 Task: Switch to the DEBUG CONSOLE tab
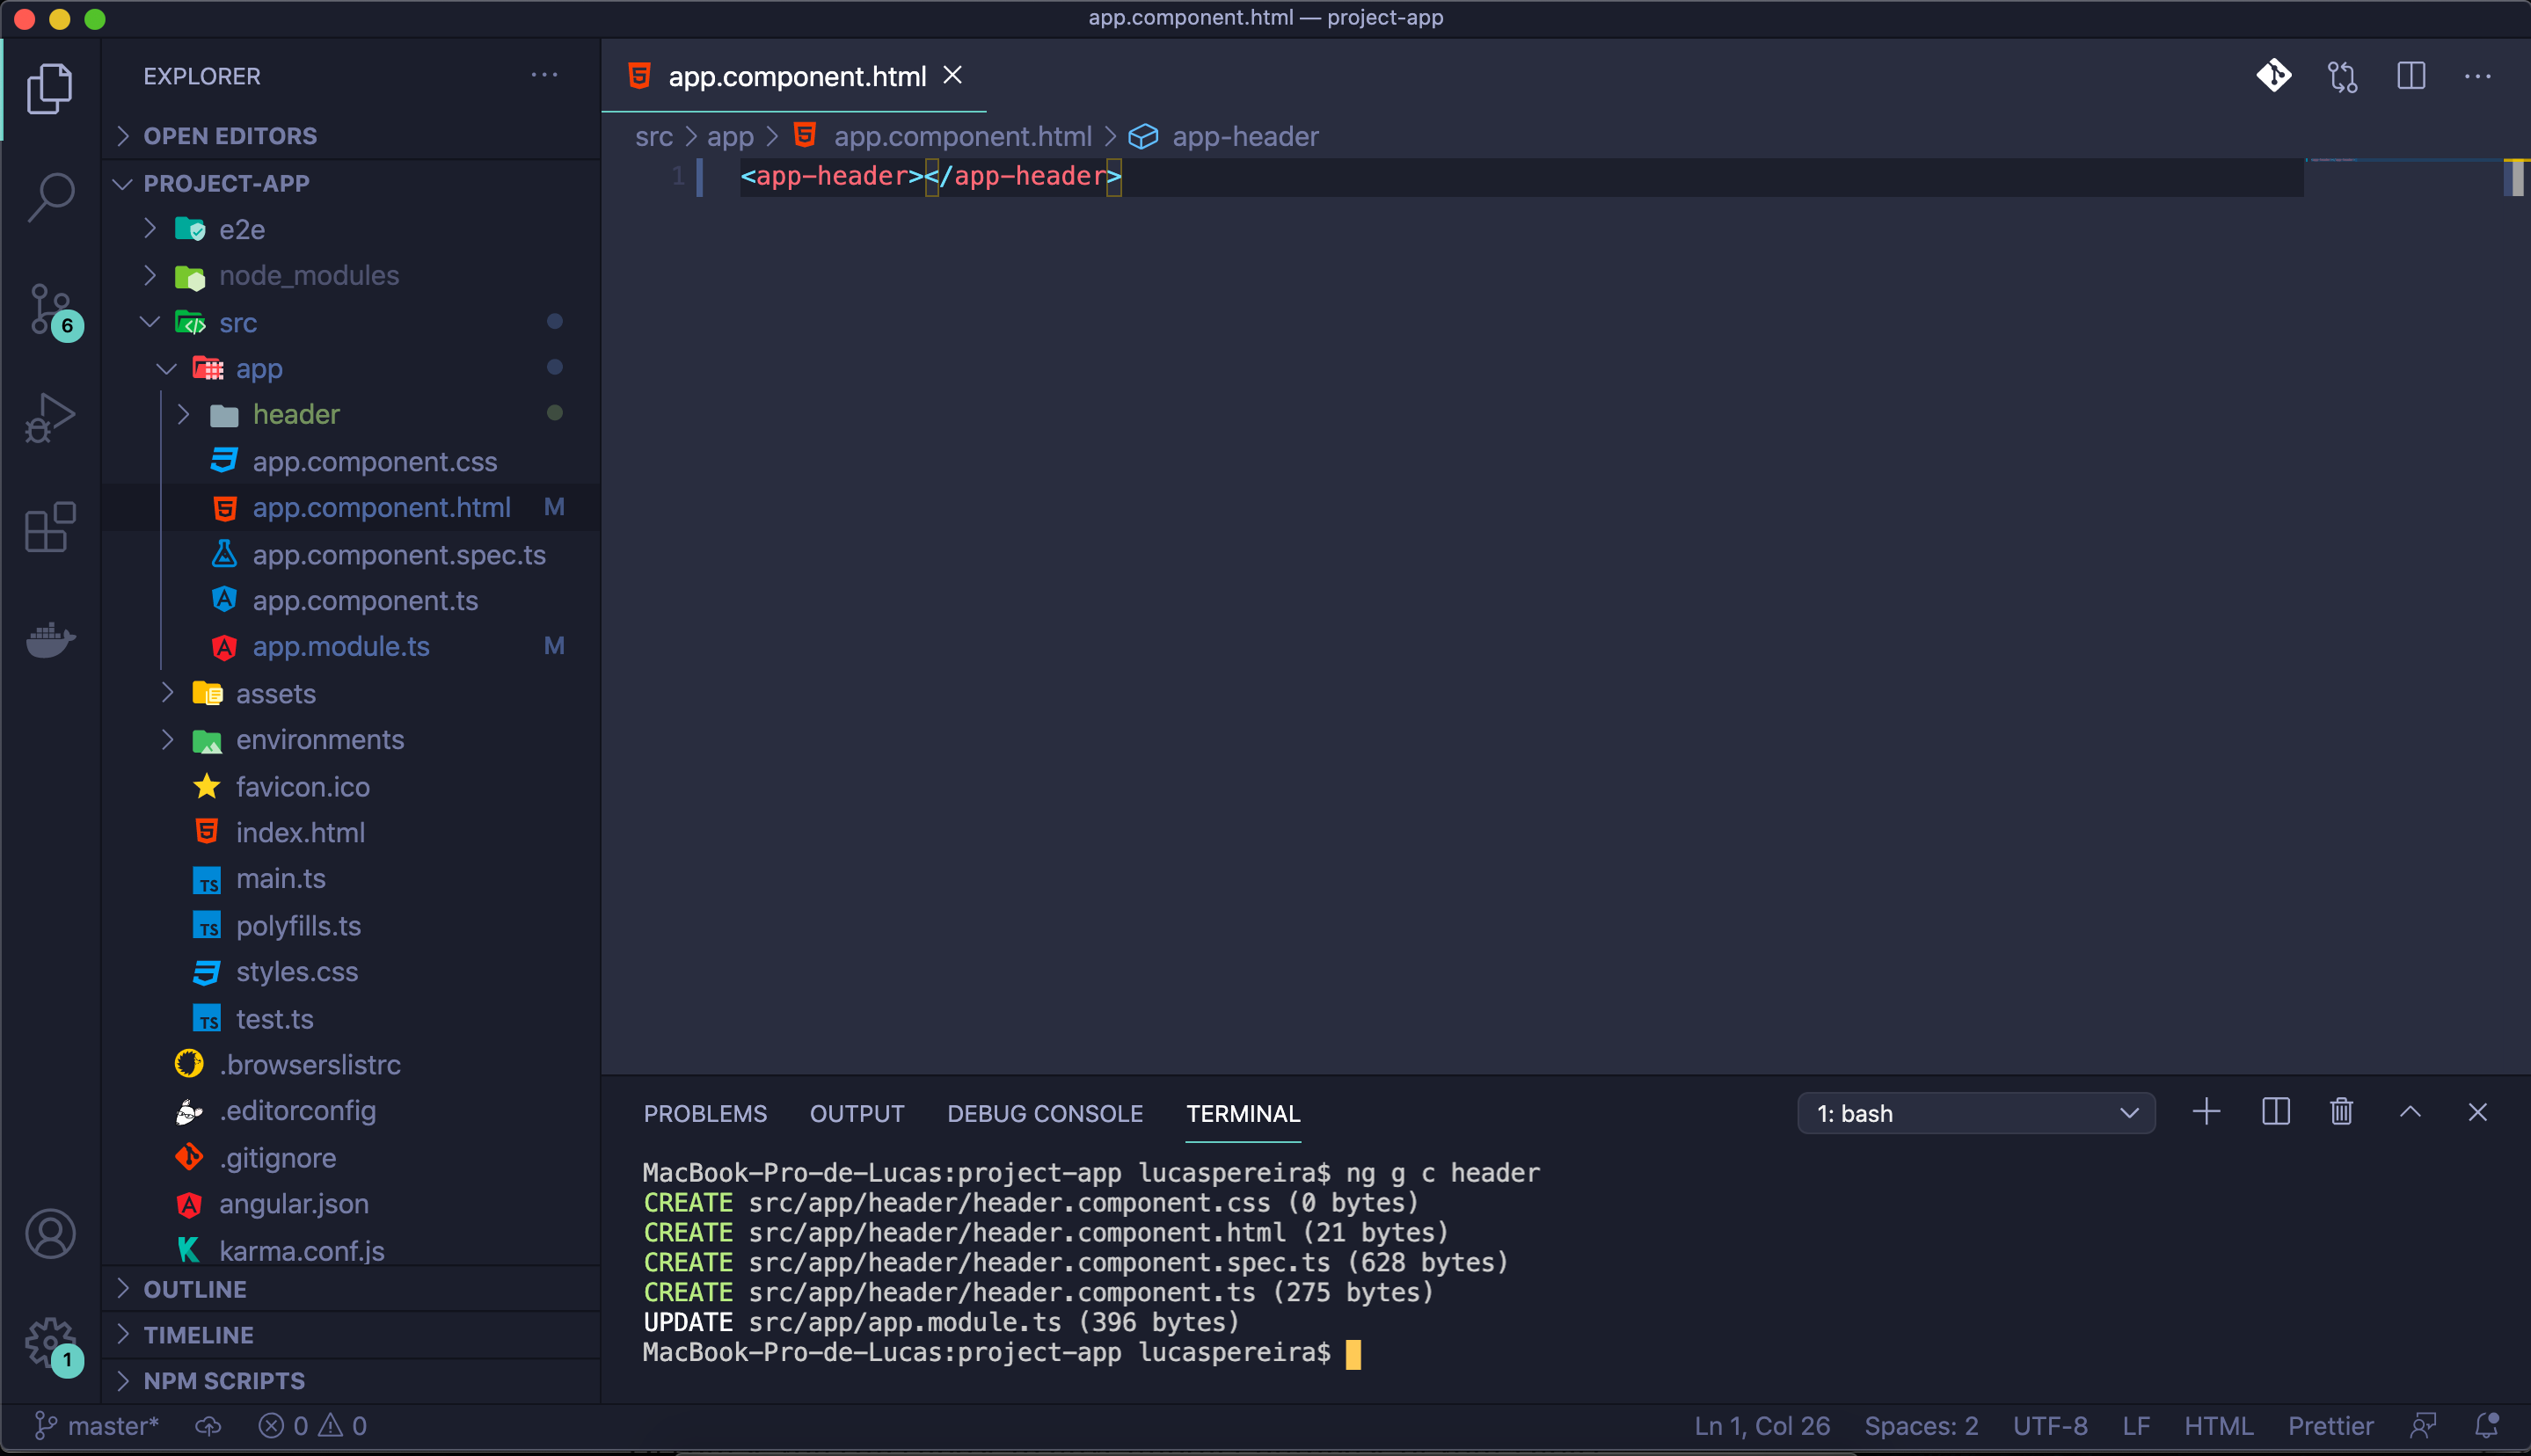coord(1044,1113)
